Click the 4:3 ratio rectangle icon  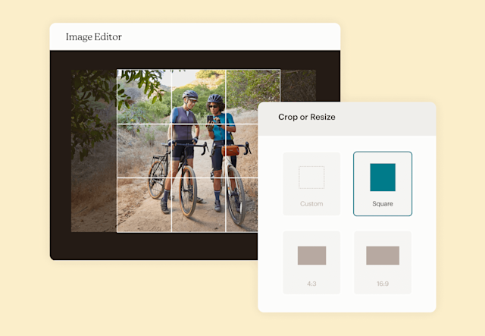coord(311,256)
